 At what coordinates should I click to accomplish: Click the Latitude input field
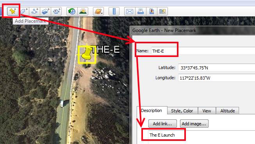coord(216,68)
